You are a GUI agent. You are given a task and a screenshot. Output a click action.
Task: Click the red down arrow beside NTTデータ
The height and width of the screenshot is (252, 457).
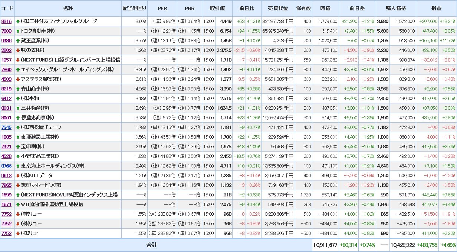click(18, 175)
